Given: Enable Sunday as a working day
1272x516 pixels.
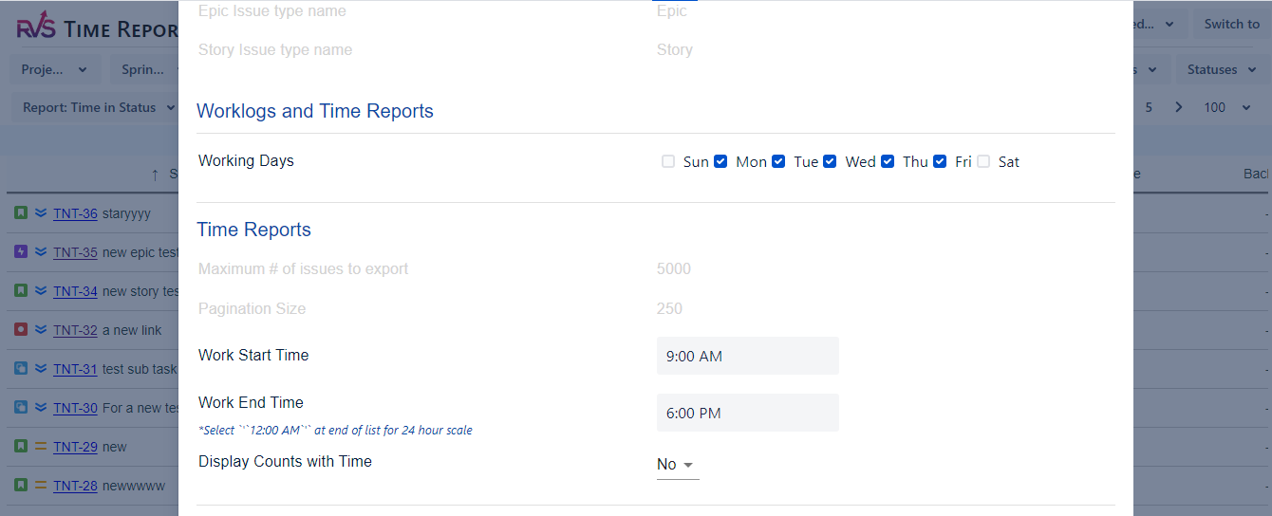Looking at the screenshot, I should point(668,161).
